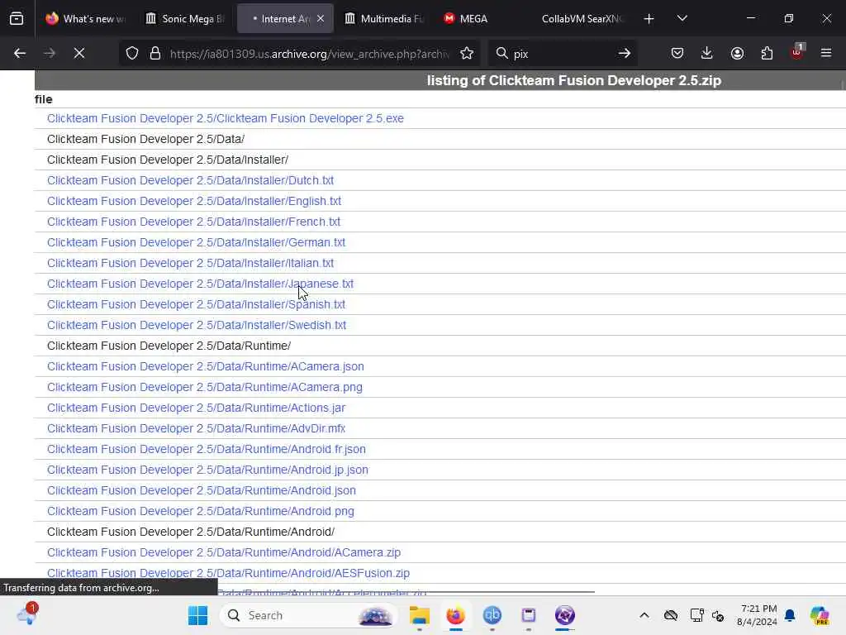Open the Downloads panel
This screenshot has height=635, width=846.
(707, 53)
